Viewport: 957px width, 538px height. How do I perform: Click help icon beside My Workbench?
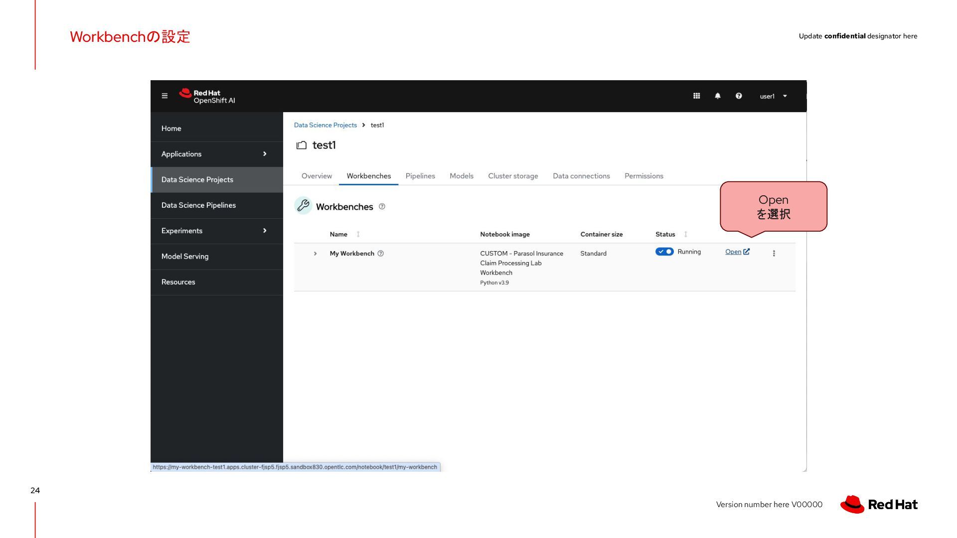pyautogui.click(x=380, y=254)
